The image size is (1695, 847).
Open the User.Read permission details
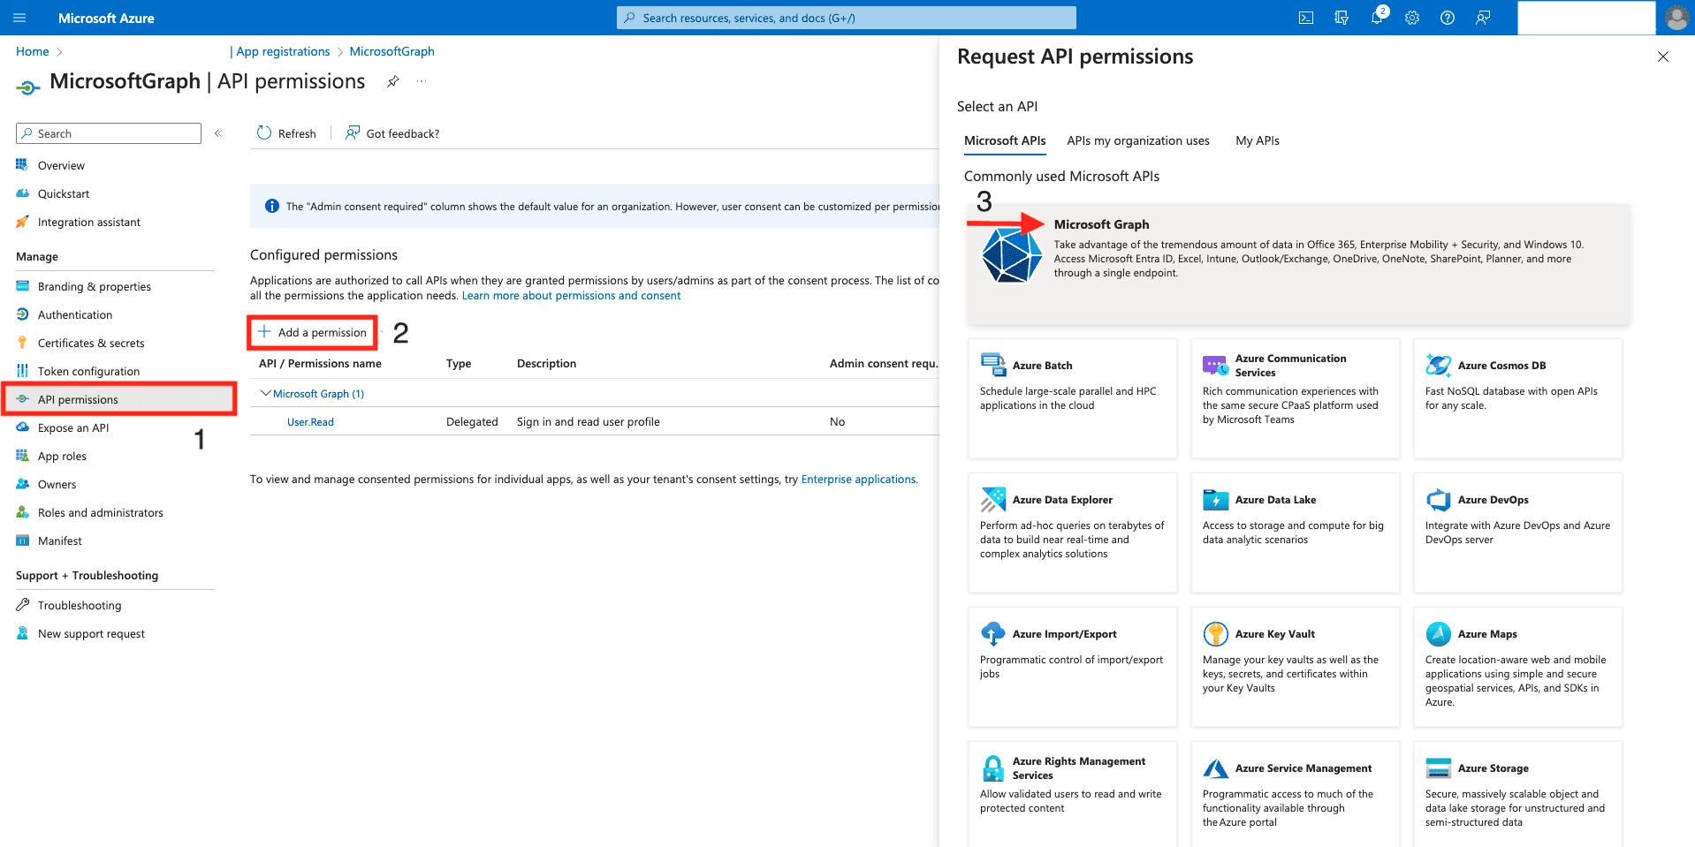point(310,421)
